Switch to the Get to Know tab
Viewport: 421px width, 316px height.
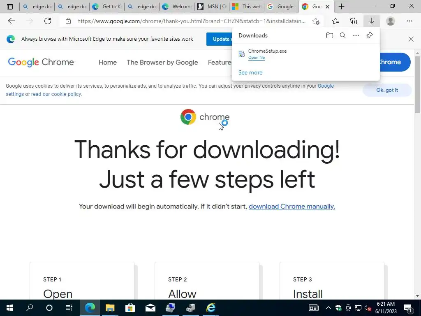click(x=107, y=7)
